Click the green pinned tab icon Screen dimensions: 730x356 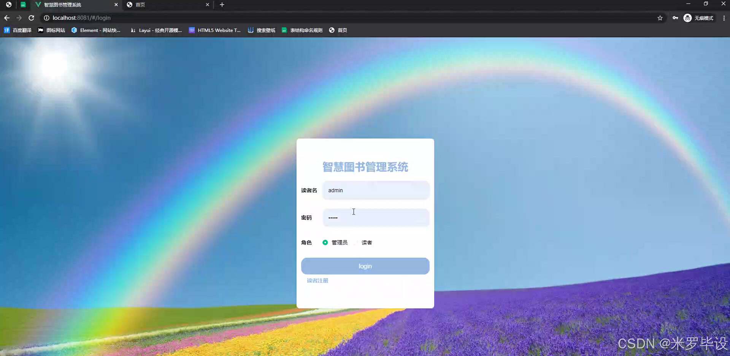(23, 5)
